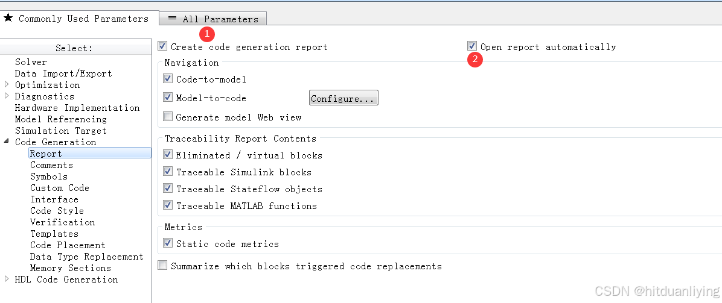722x303 pixels.
Task: Open the Configure... button for Model-to-code
Action: click(343, 98)
